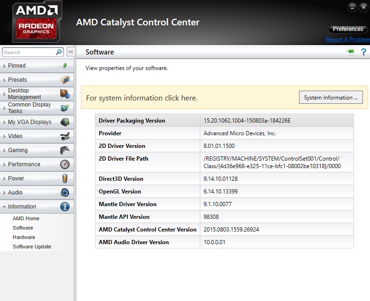This screenshot has height=301, width=370.
Task: Click the Presets icon in sidebar
Action: point(65,80)
